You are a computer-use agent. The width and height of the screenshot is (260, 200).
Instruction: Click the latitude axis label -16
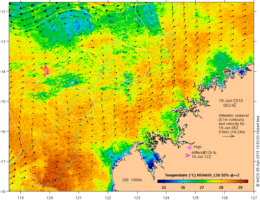[x=3, y=131]
